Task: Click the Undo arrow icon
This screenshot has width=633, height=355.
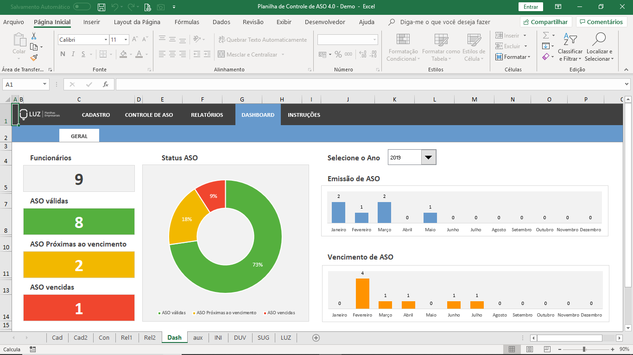Action: click(x=115, y=7)
